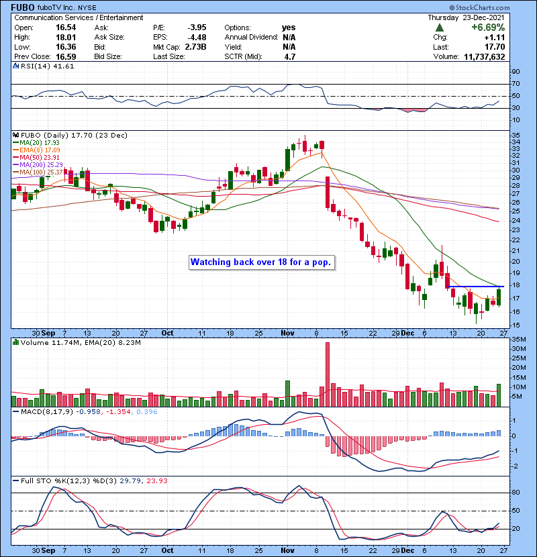Click the Volume value 11,737,632
This screenshot has height=557, width=537.
click(485, 56)
